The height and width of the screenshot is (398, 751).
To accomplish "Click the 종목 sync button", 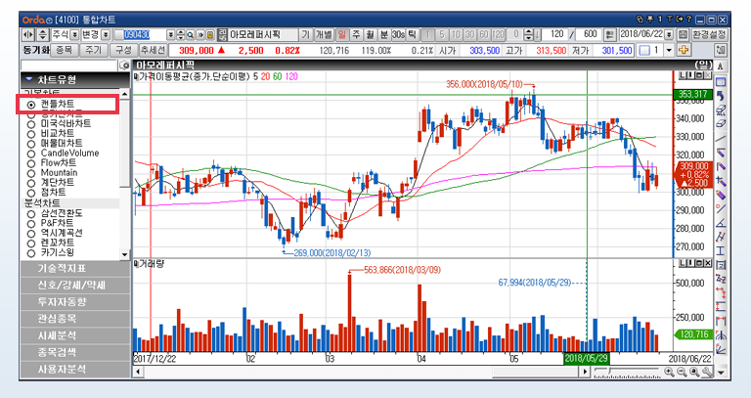I will [x=65, y=50].
